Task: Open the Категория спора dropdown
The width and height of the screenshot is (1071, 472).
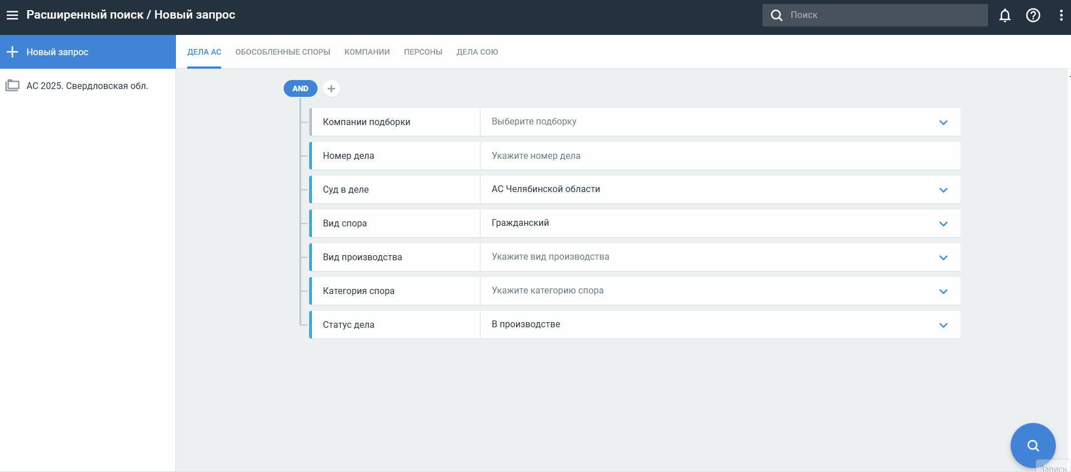Action: (943, 291)
